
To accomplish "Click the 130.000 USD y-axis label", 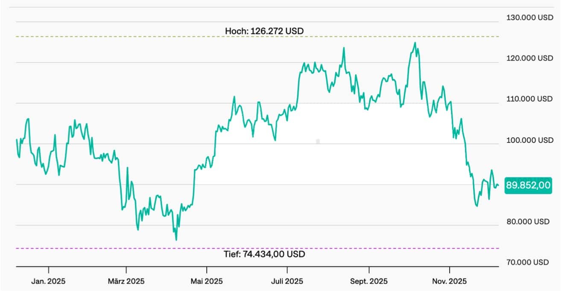I will [x=529, y=18].
